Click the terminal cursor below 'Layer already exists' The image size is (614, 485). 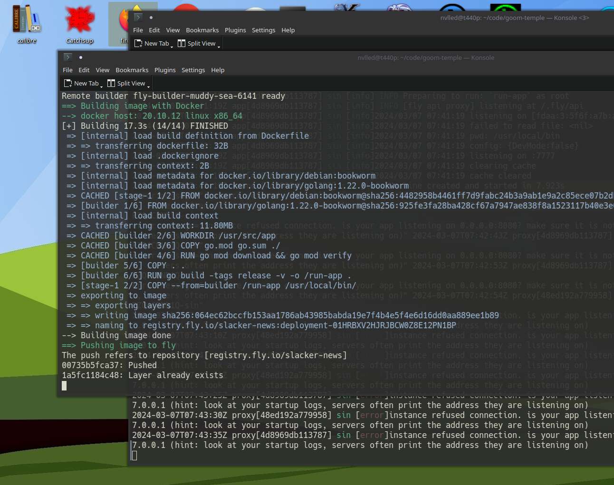[64, 386]
